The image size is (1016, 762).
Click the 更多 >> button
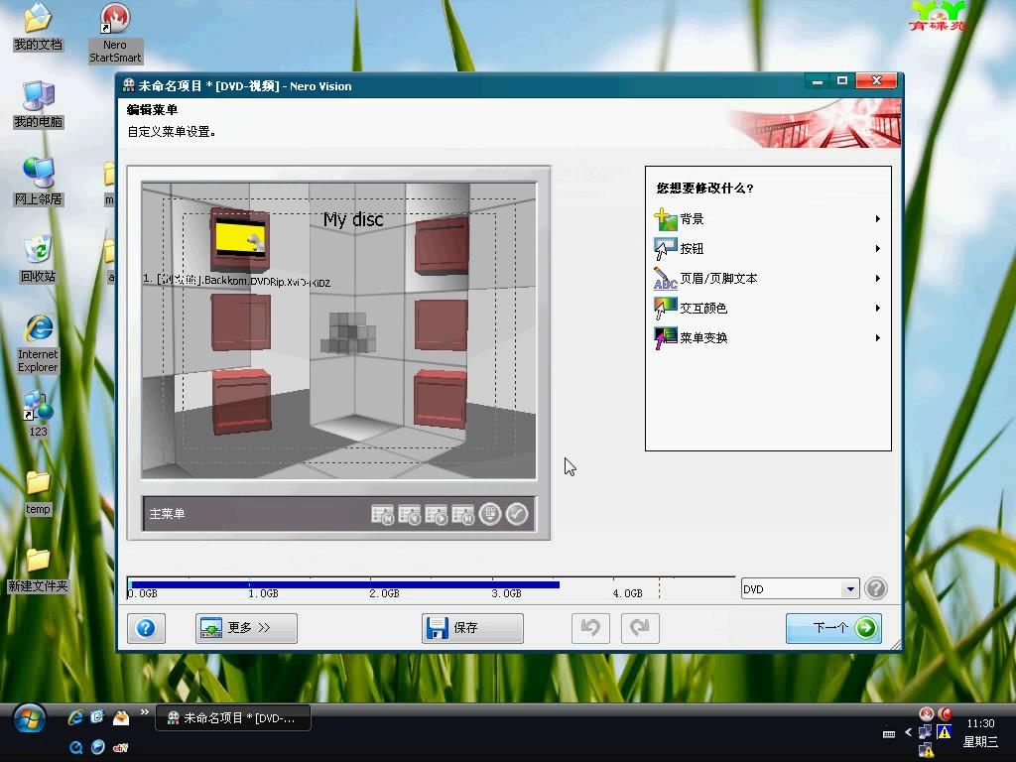coord(246,628)
